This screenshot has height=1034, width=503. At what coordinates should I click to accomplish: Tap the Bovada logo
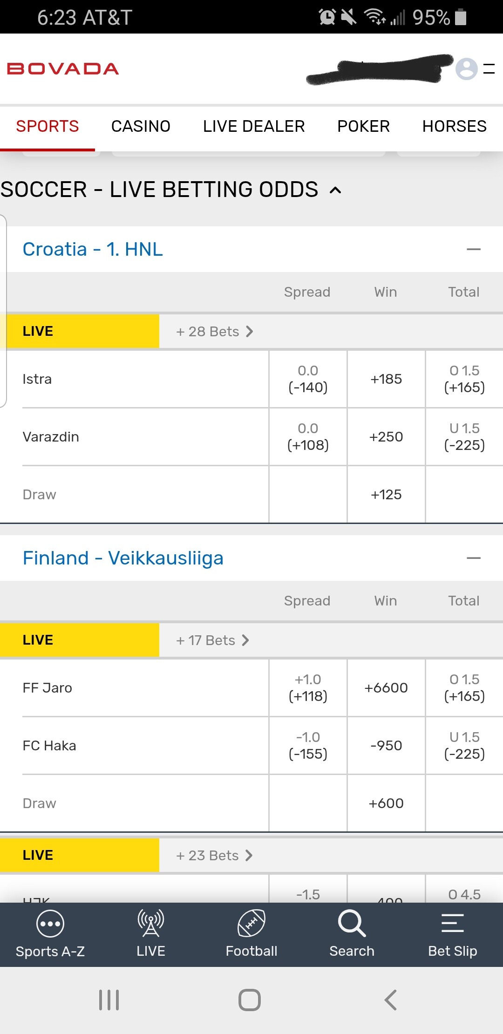tap(63, 69)
